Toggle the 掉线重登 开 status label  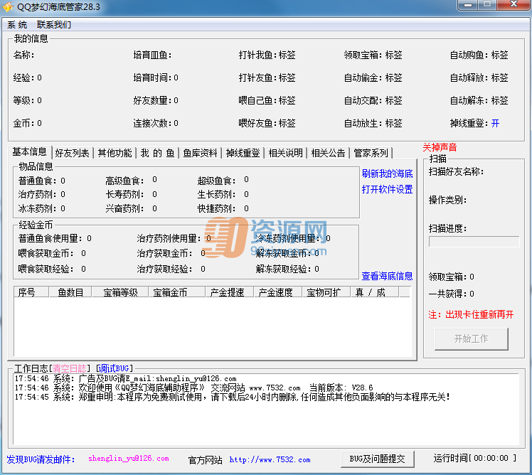[495, 123]
